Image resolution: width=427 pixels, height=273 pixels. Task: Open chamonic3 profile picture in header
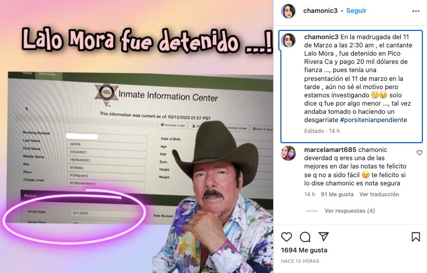pos(288,11)
